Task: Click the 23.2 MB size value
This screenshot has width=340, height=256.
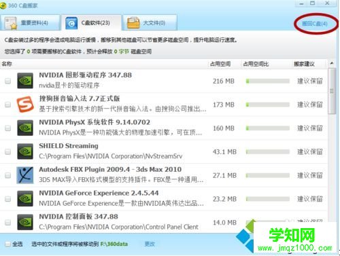Action: click(x=224, y=199)
